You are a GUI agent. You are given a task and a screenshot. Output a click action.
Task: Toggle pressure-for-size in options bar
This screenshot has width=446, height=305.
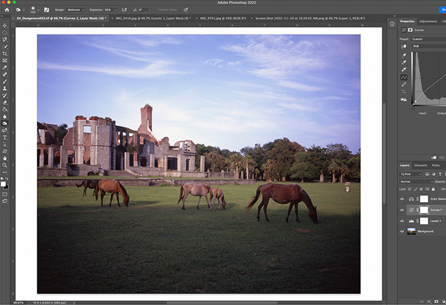pyautogui.click(x=186, y=10)
